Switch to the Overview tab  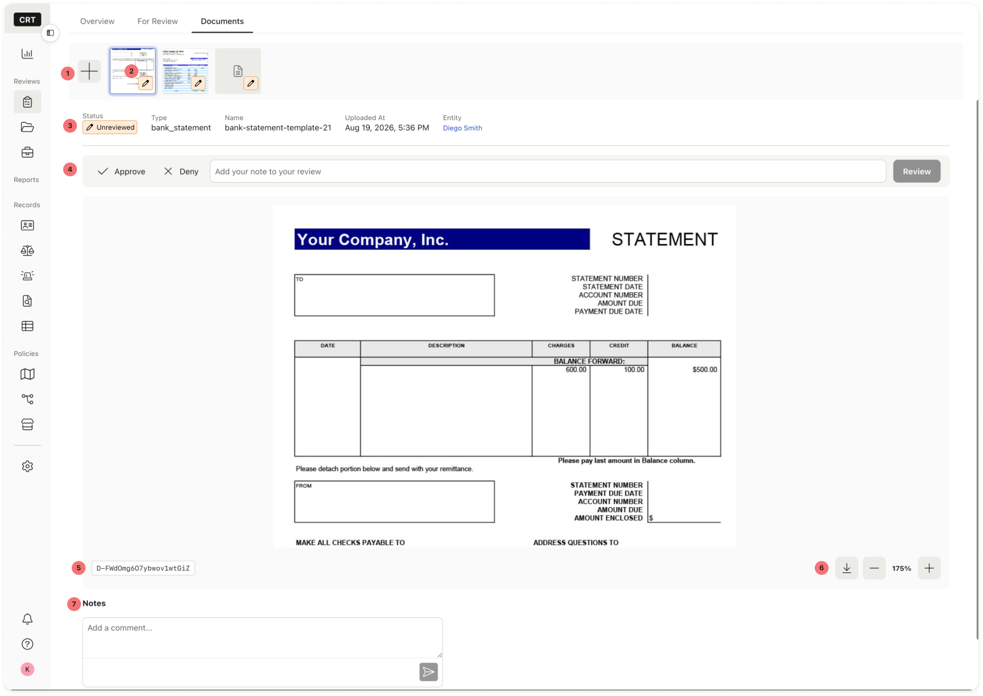point(97,21)
